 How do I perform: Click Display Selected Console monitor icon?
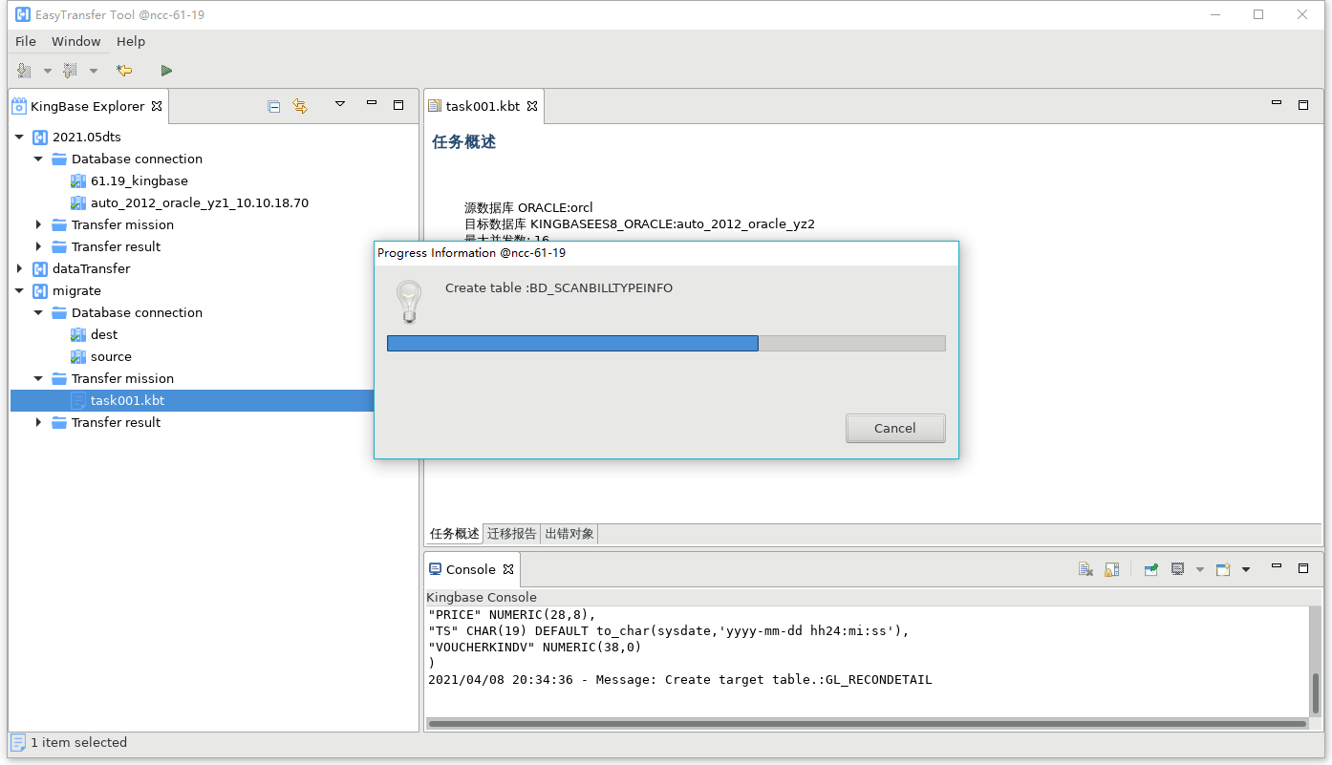[x=1178, y=569]
